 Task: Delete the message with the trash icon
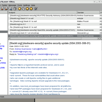(x=15, y=9)
